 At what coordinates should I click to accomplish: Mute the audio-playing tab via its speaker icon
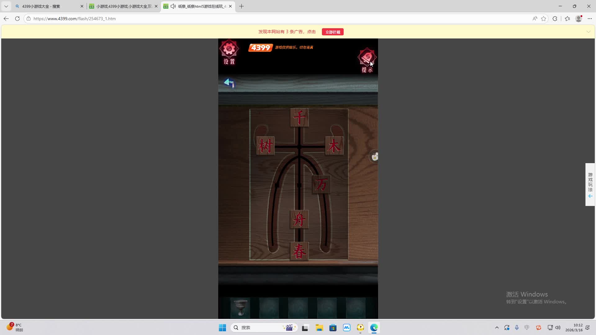pos(173,6)
